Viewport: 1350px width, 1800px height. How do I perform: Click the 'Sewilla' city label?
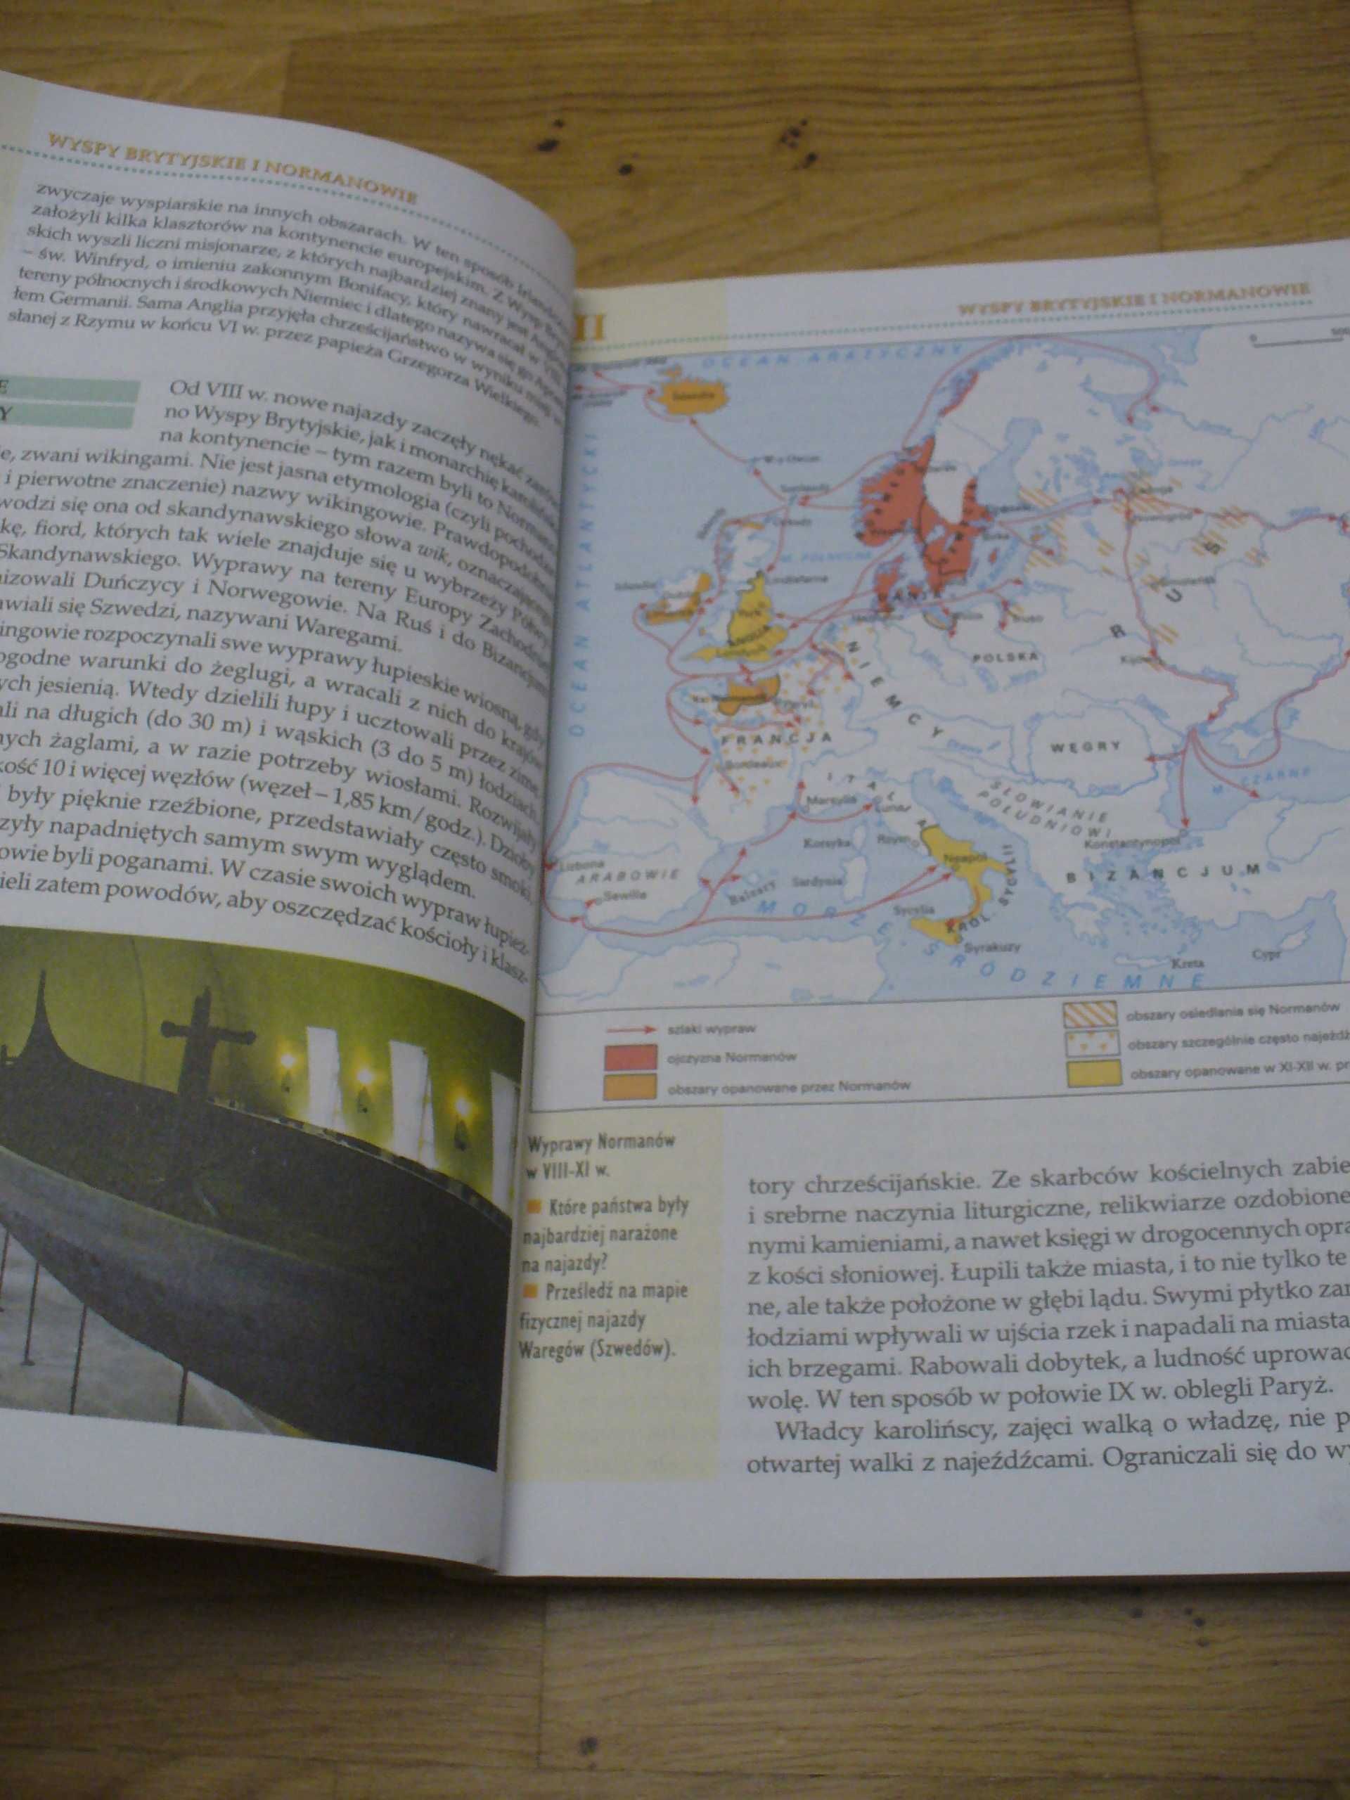625,894
